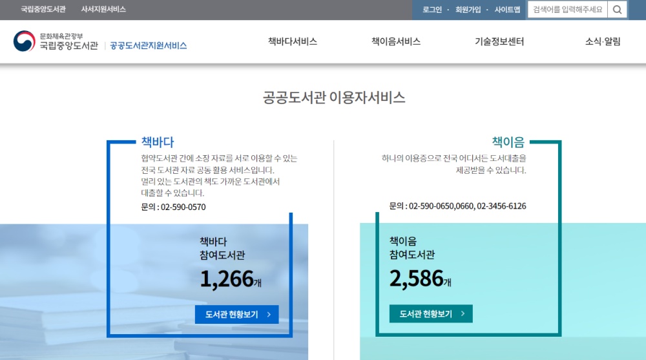
Task: Open the 로그인 link
Action: tap(432, 10)
